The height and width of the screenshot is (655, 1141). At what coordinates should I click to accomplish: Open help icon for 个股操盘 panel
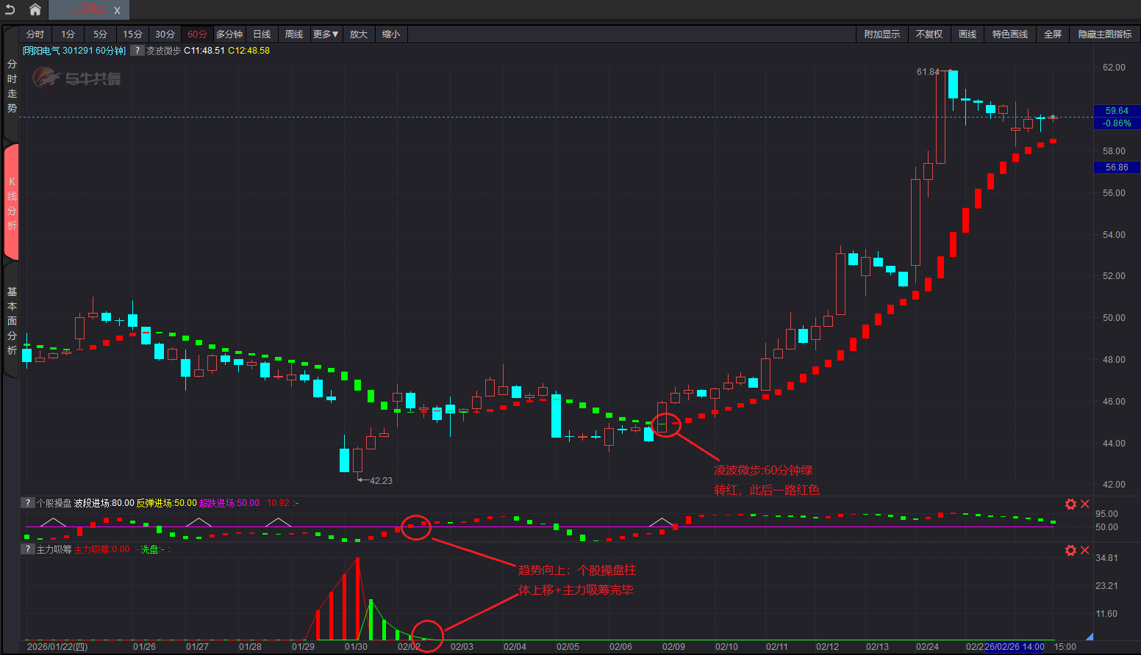(x=27, y=503)
